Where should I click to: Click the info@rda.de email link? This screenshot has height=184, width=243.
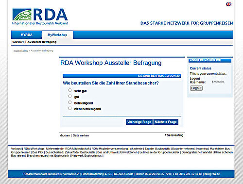tap(212, 174)
